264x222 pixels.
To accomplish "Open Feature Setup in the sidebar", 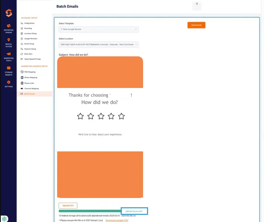I will [30, 49].
